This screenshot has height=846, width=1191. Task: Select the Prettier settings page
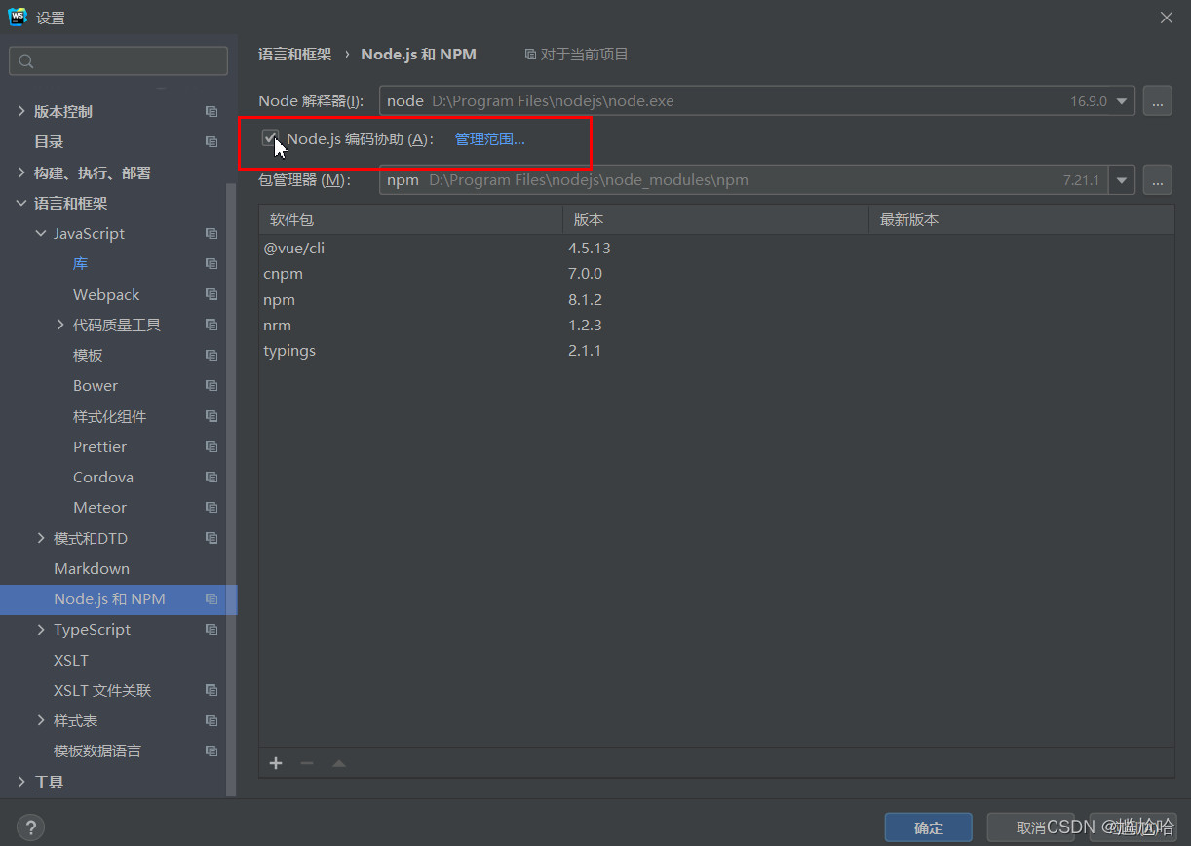pos(99,446)
